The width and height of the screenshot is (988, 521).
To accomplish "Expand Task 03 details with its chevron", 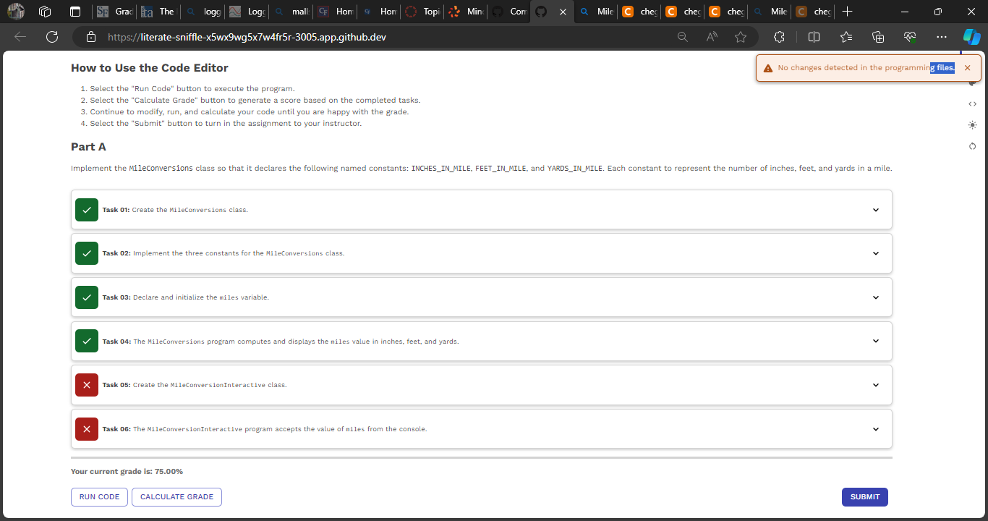I will click(x=875, y=297).
